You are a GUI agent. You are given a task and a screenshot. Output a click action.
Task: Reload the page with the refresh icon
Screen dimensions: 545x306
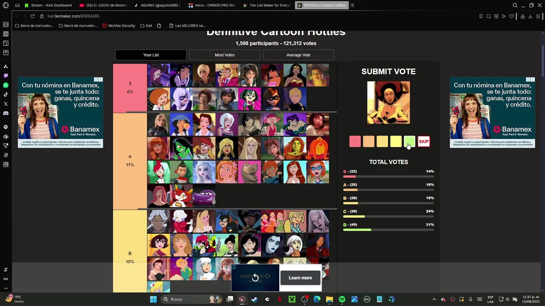[x=32, y=16]
